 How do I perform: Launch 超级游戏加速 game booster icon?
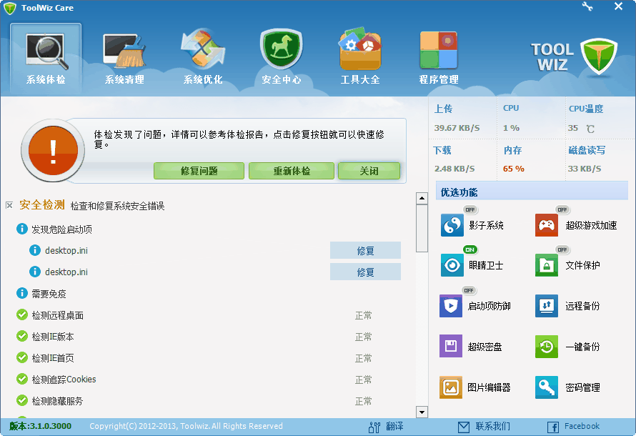tap(547, 225)
